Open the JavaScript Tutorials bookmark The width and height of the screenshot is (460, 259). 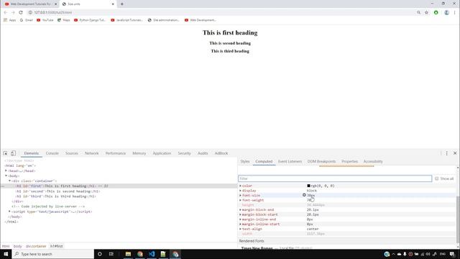pyautogui.click(x=126, y=20)
